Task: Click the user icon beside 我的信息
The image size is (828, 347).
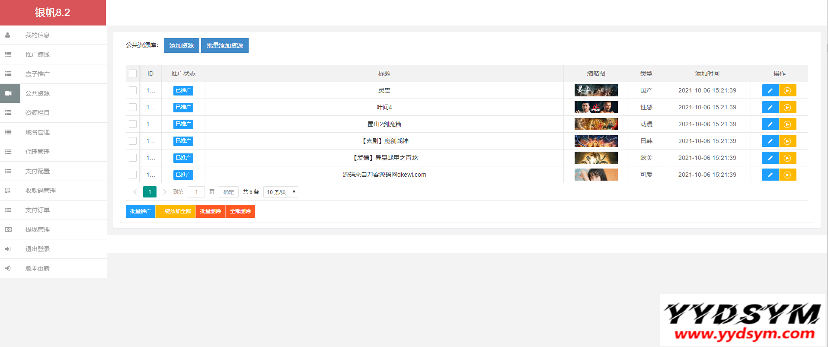Action: 8,35
